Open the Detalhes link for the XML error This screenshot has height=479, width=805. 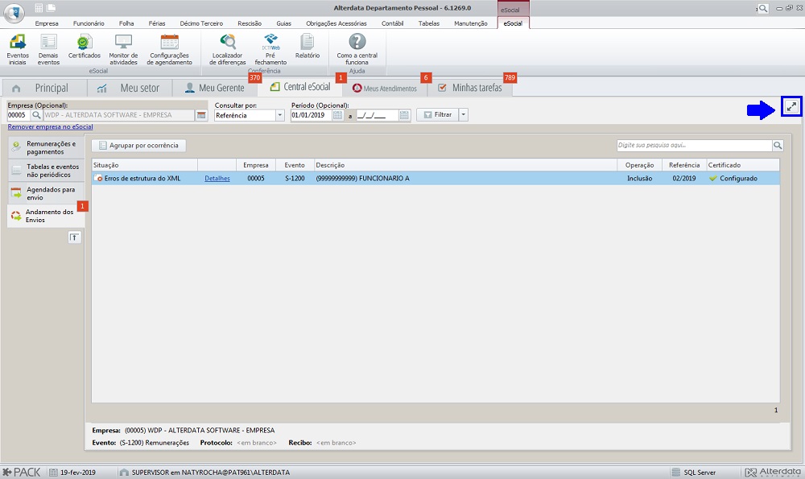(217, 178)
